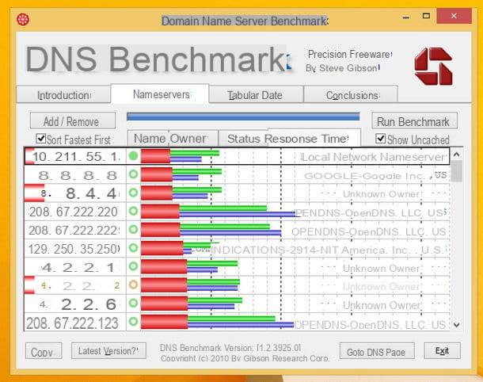Click status circle for 208.67.222.220

point(133,211)
